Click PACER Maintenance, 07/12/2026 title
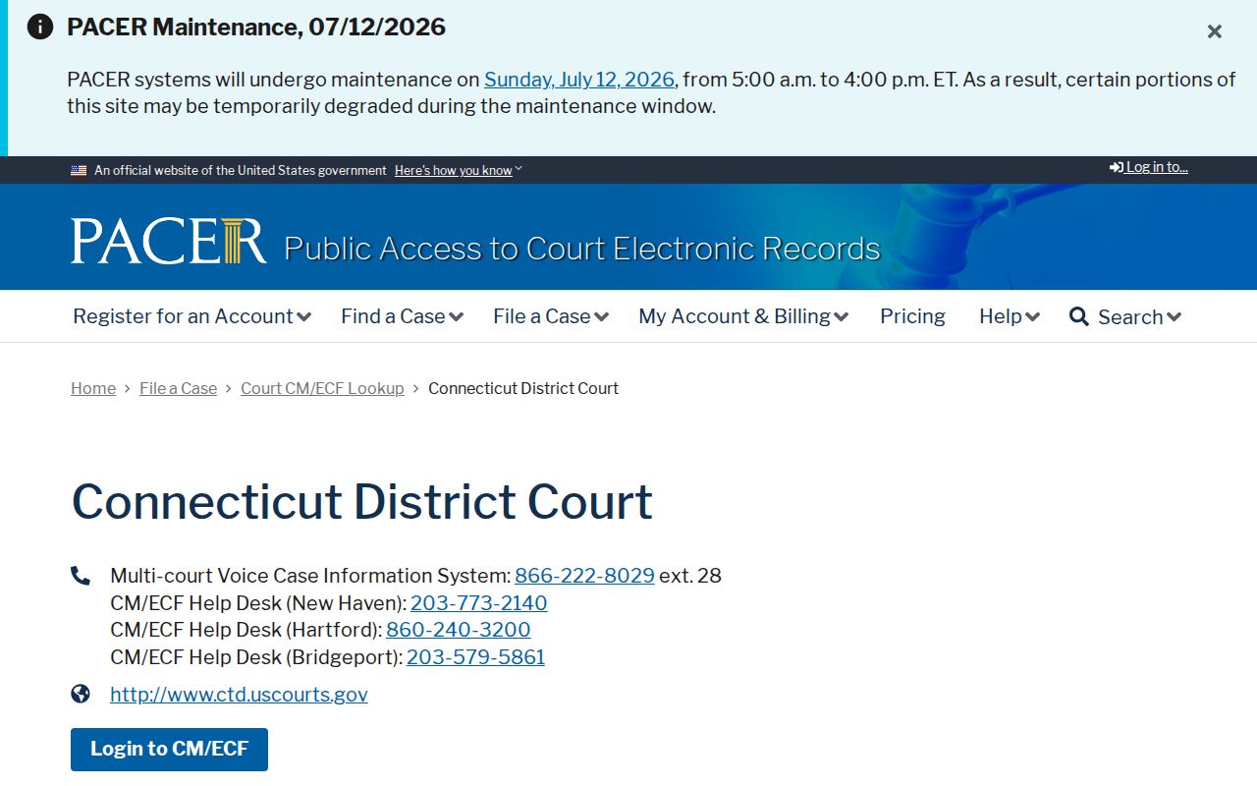The image size is (1257, 786). click(x=256, y=27)
